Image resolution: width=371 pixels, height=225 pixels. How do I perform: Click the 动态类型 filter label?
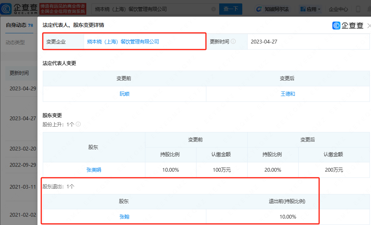(x=15, y=42)
